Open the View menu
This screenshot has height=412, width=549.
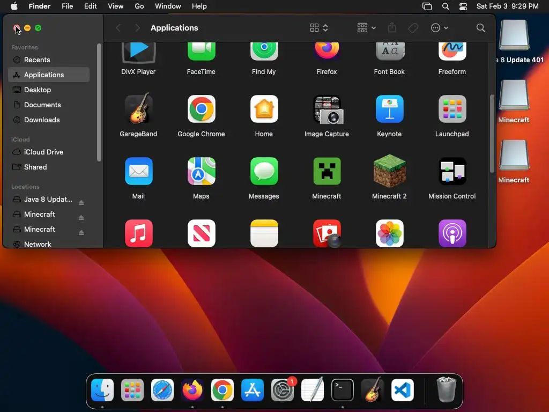tap(116, 6)
